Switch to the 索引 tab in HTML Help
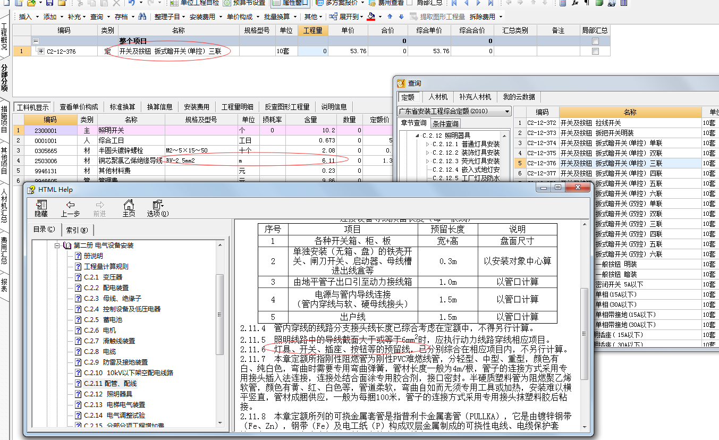This screenshot has width=719, height=440. click(78, 230)
